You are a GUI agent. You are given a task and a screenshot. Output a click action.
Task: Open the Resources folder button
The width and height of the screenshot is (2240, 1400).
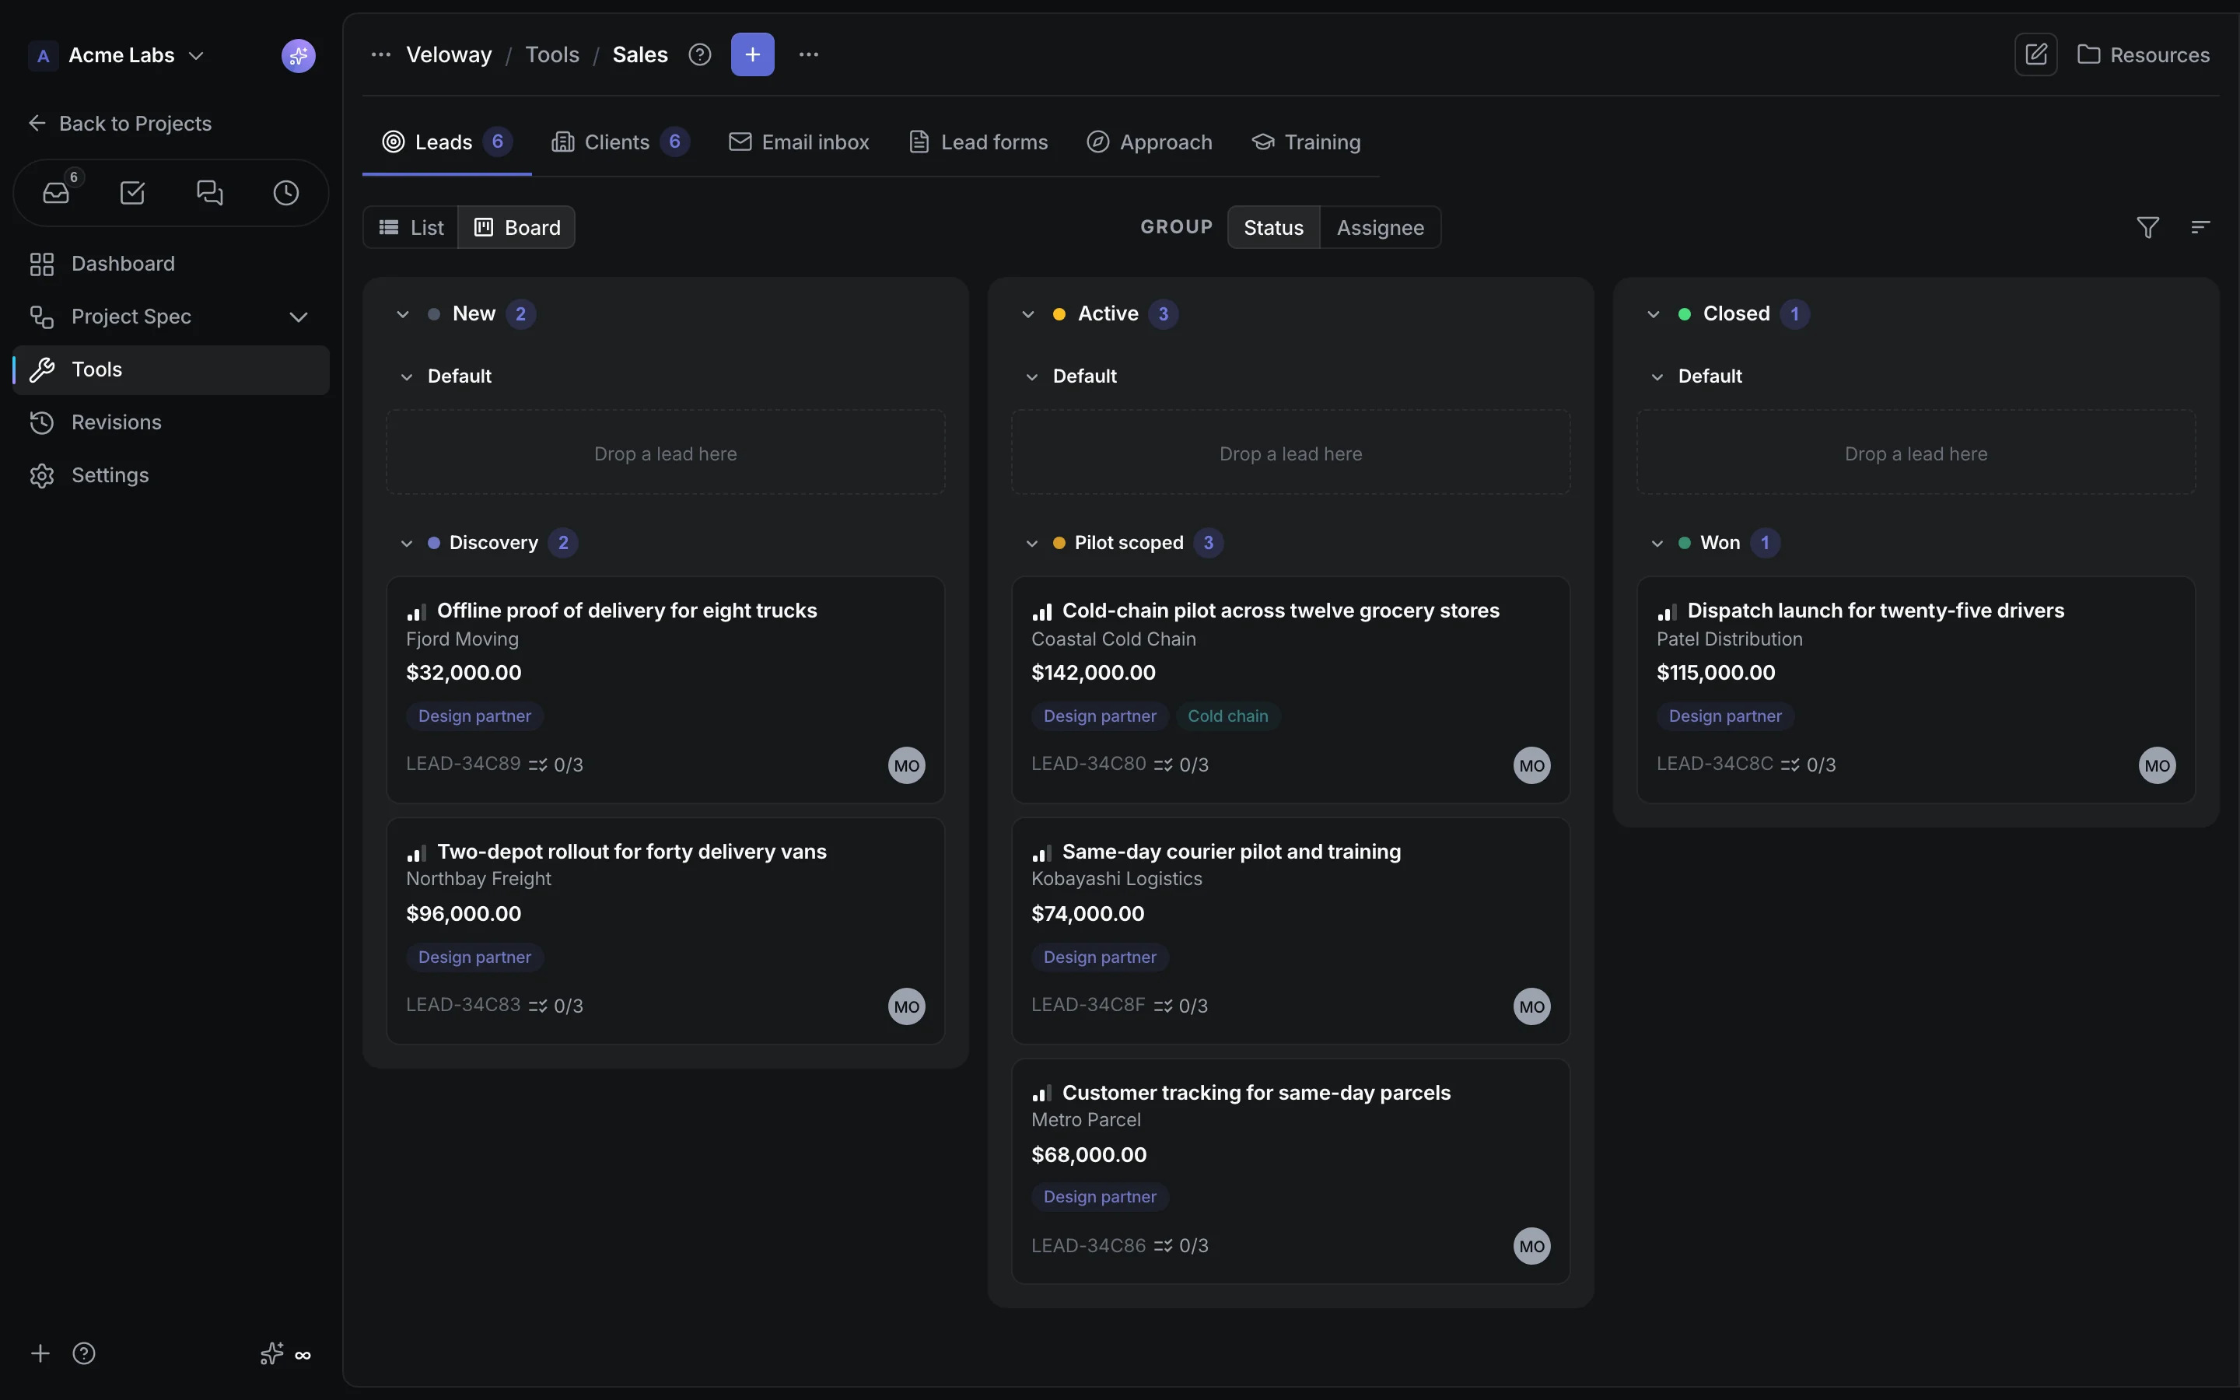click(2144, 54)
